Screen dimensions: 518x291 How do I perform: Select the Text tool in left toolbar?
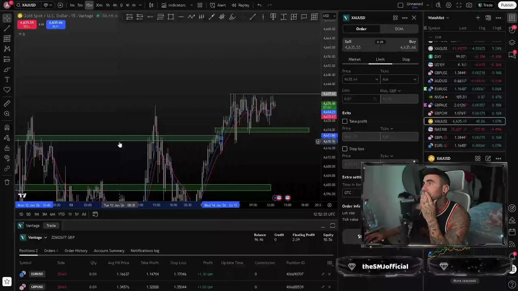(x=7, y=80)
